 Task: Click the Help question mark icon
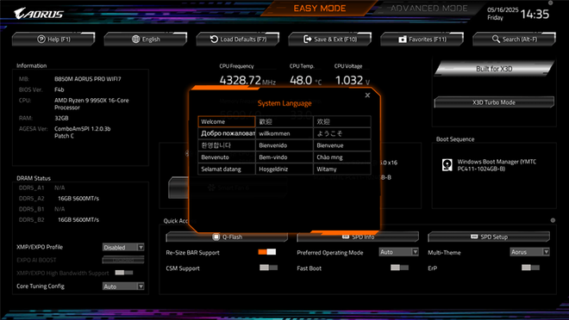[41, 39]
